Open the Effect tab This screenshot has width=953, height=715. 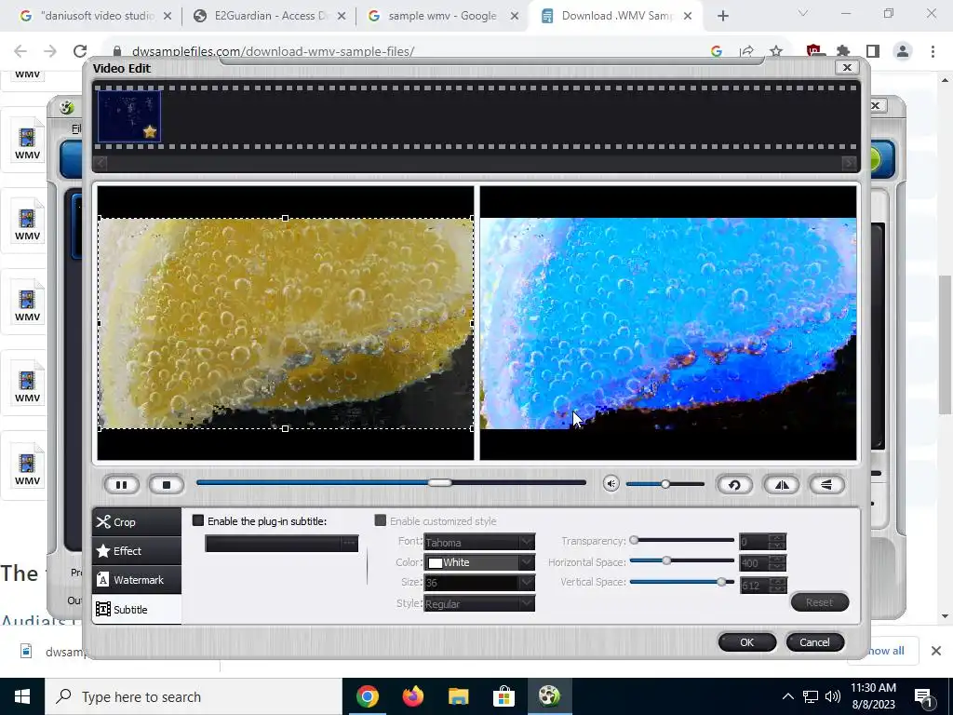[x=137, y=551]
